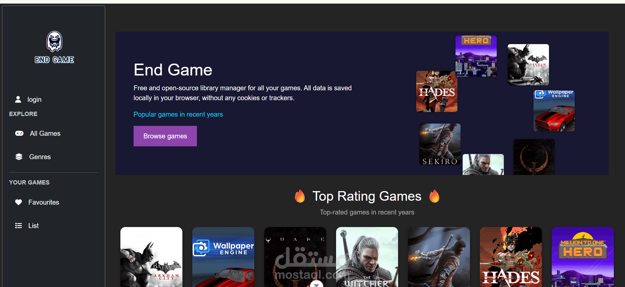The width and height of the screenshot is (625, 287).
Task: Click the Browse games button
Action: [165, 136]
